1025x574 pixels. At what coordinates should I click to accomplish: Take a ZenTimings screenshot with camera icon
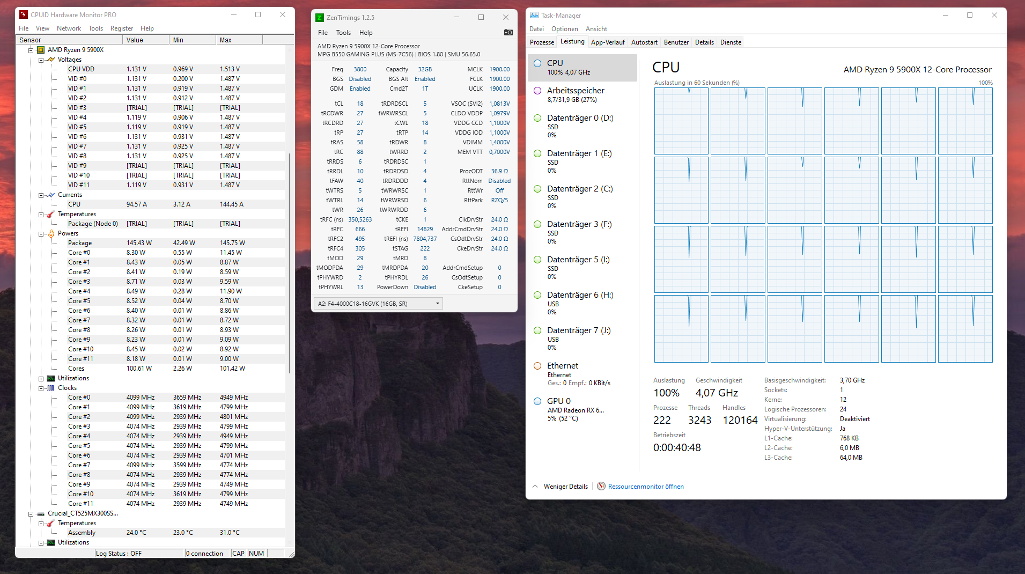pos(508,32)
